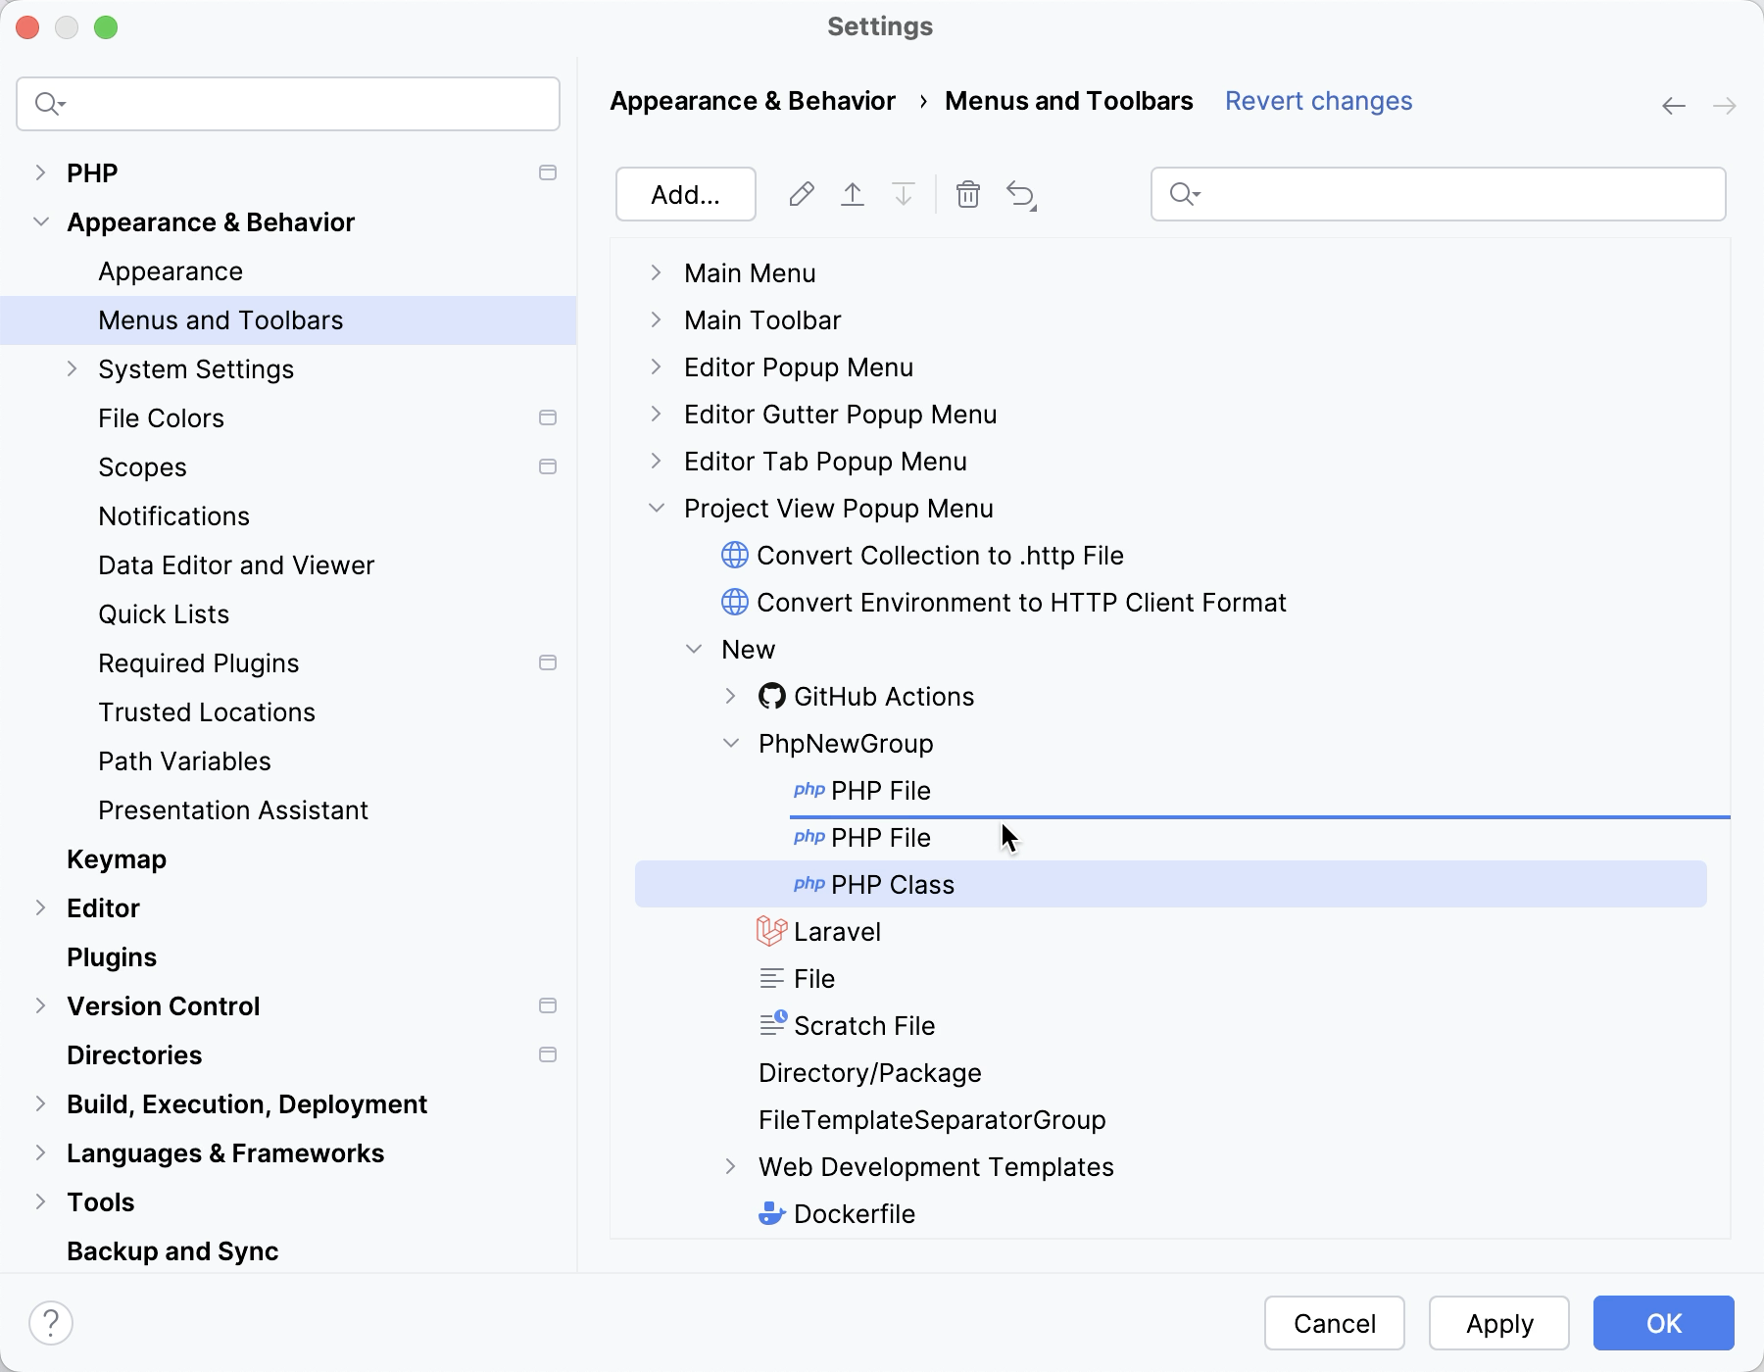Screen dimensions: 1764x1372
Task: Click the globe icon beside Convert Collection entry
Action: click(x=734, y=555)
